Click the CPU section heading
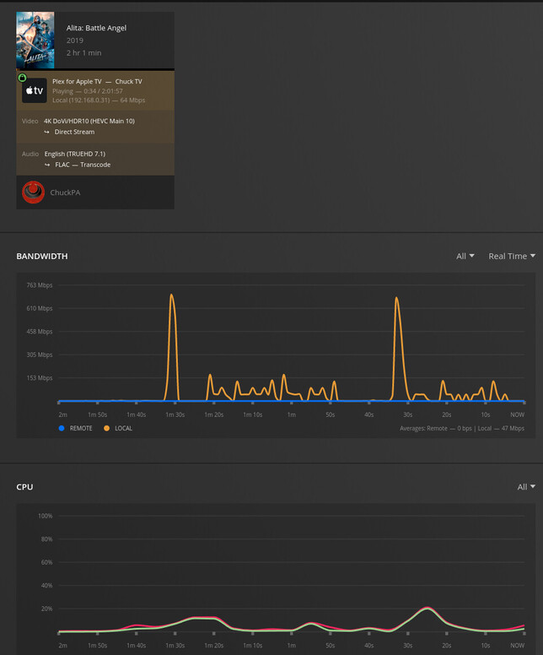543x655 pixels. coord(24,487)
